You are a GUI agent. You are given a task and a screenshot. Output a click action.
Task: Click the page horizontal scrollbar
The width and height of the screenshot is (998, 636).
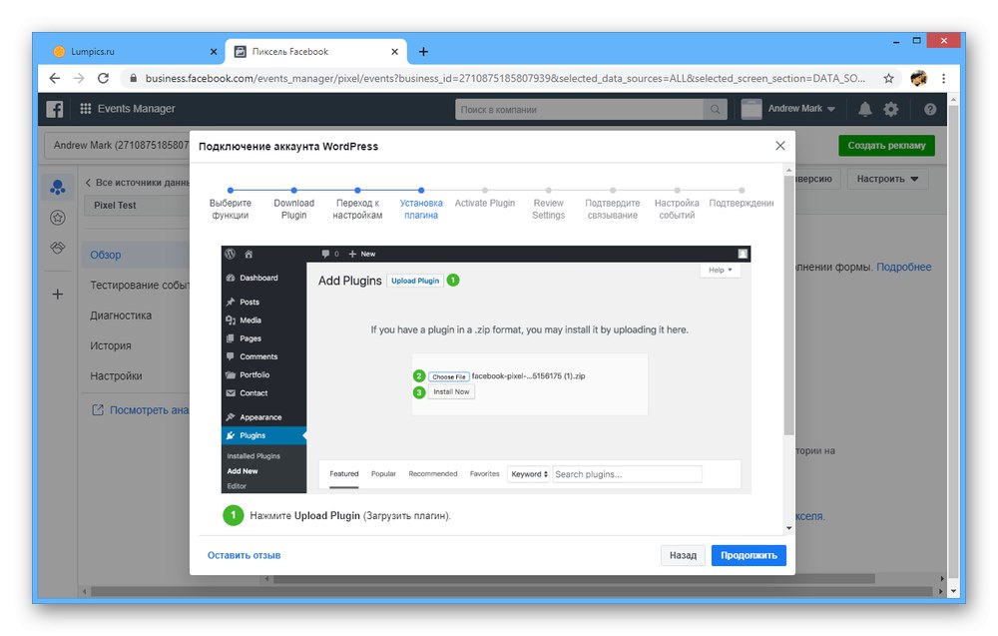click(511, 591)
